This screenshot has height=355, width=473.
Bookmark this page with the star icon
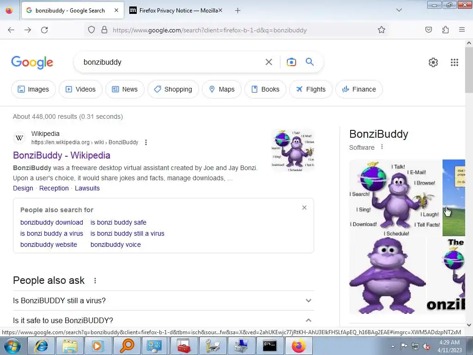(x=381, y=30)
